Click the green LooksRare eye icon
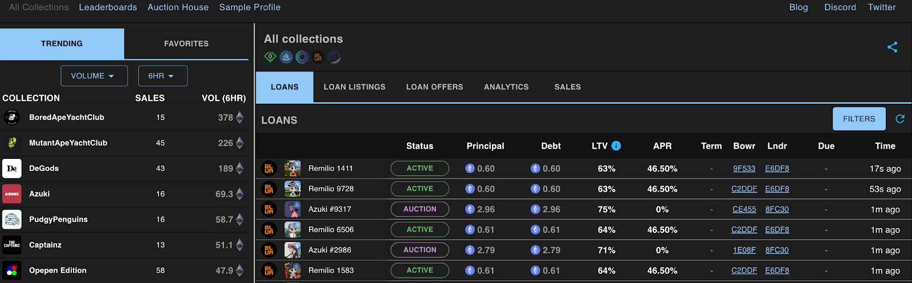This screenshot has width=912, height=283. pyautogui.click(x=270, y=57)
